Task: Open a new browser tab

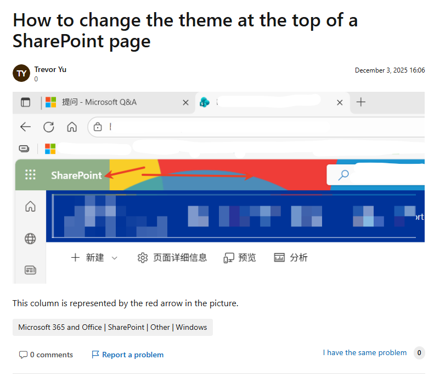Action: [x=360, y=102]
